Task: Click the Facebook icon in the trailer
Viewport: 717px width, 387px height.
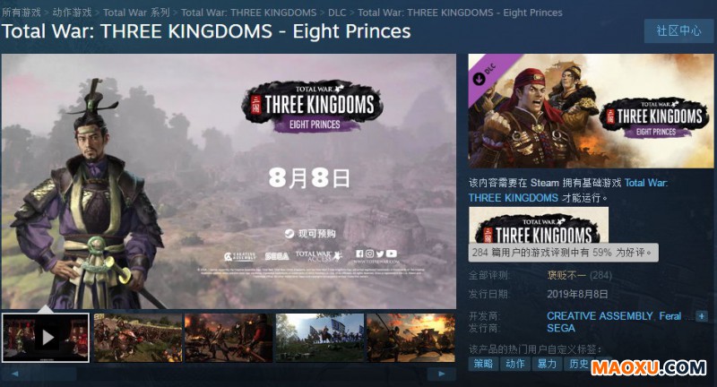Action: click(x=359, y=254)
